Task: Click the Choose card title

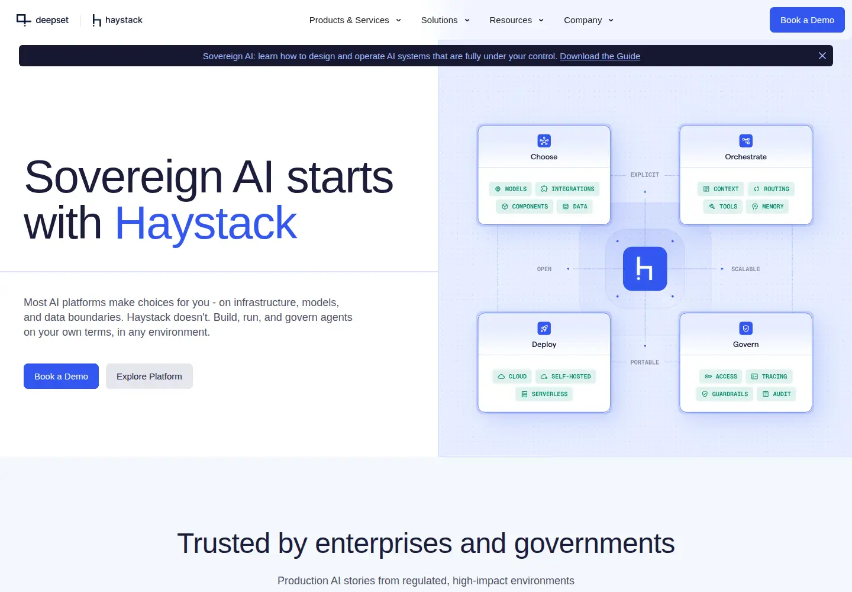Action: (544, 157)
